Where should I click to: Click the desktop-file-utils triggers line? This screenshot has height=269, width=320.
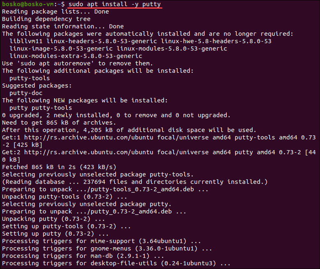(x=117, y=263)
